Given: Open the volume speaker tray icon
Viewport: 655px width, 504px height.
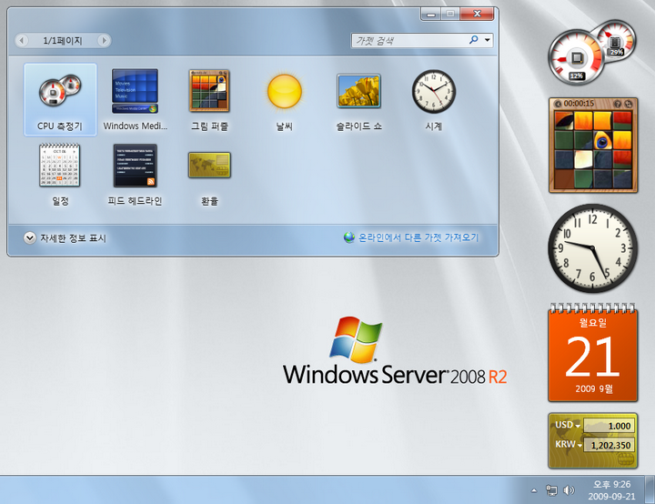Looking at the screenshot, I should tap(569, 490).
